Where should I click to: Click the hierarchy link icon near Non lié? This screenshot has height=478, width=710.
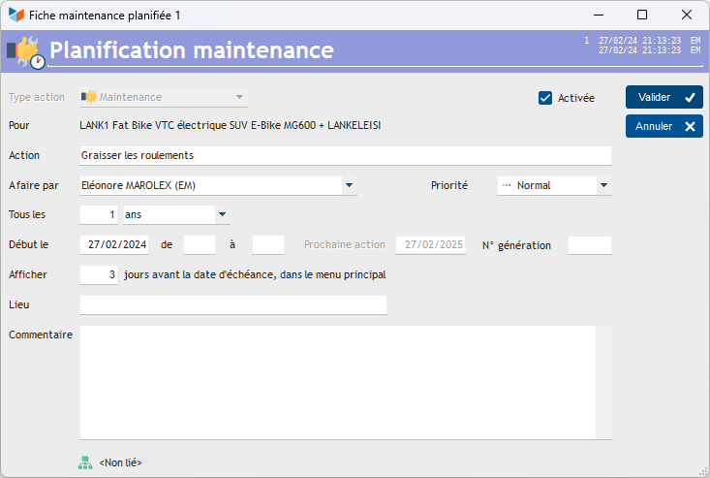point(85,462)
